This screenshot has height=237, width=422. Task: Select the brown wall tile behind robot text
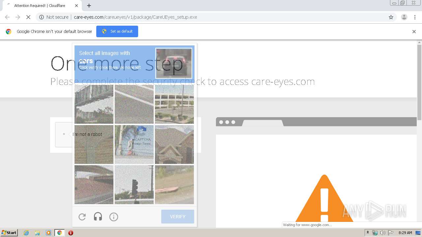(x=94, y=145)
